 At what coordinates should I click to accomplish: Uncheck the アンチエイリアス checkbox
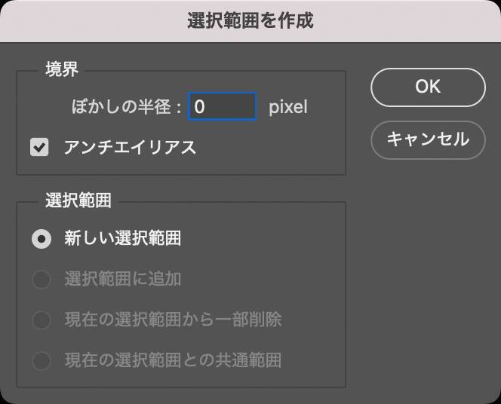[39, 147]
